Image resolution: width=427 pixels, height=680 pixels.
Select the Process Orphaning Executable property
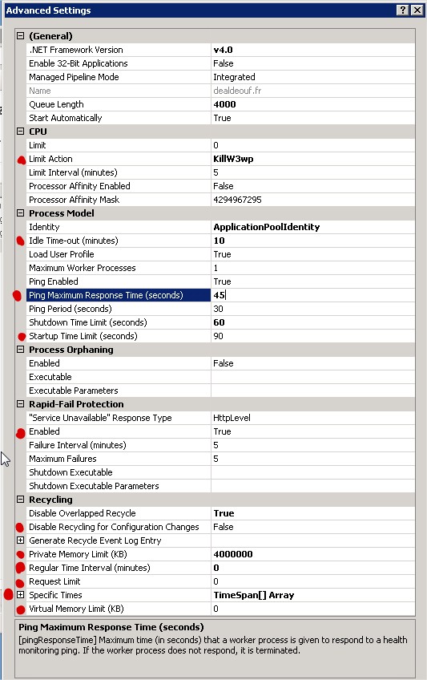119,377
